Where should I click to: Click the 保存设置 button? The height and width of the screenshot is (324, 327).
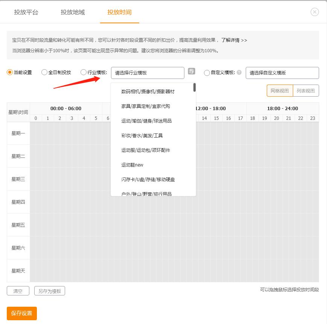pyautogui.click(x=21, y=313)
